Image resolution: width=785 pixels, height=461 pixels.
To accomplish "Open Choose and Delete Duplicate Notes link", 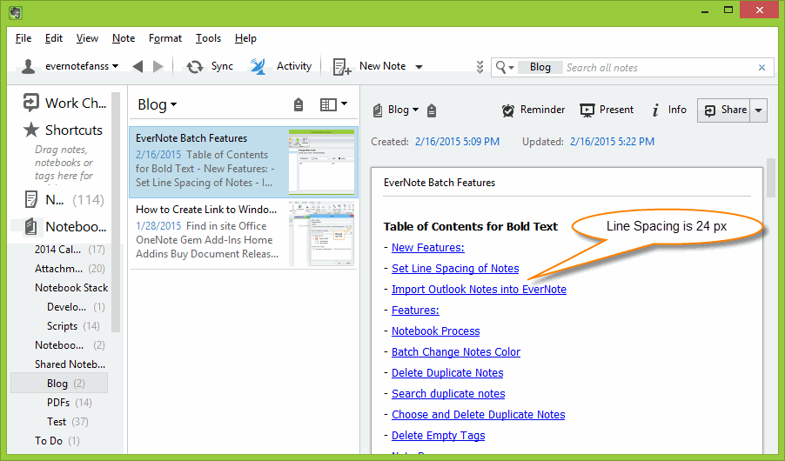I will (478, 414).
